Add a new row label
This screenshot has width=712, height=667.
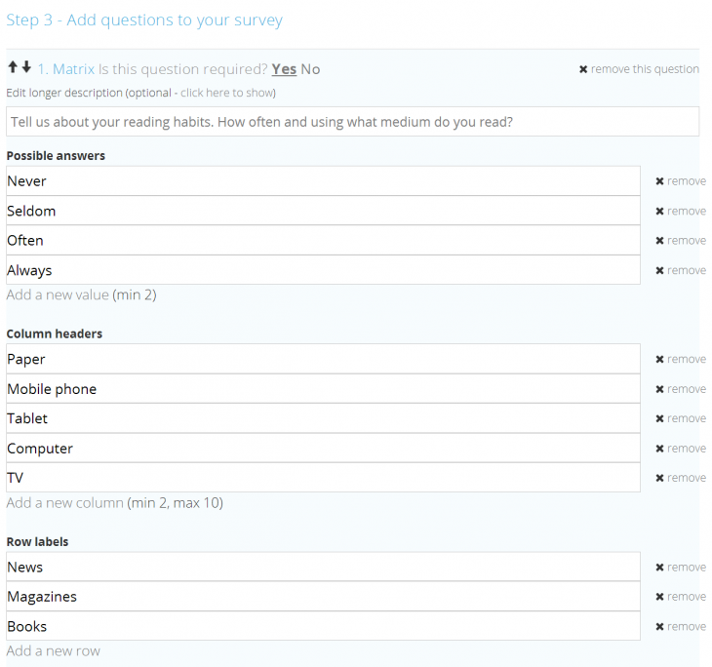click(53, 651)
